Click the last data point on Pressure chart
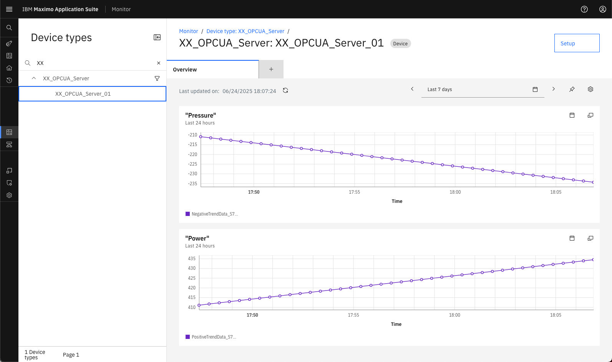Screen dimensions: 612x362 (593, 182)
